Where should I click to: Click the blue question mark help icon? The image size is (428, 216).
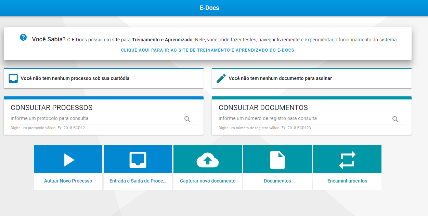[23, 37]
